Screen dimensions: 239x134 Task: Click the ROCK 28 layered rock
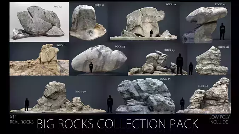coord(211,61)
